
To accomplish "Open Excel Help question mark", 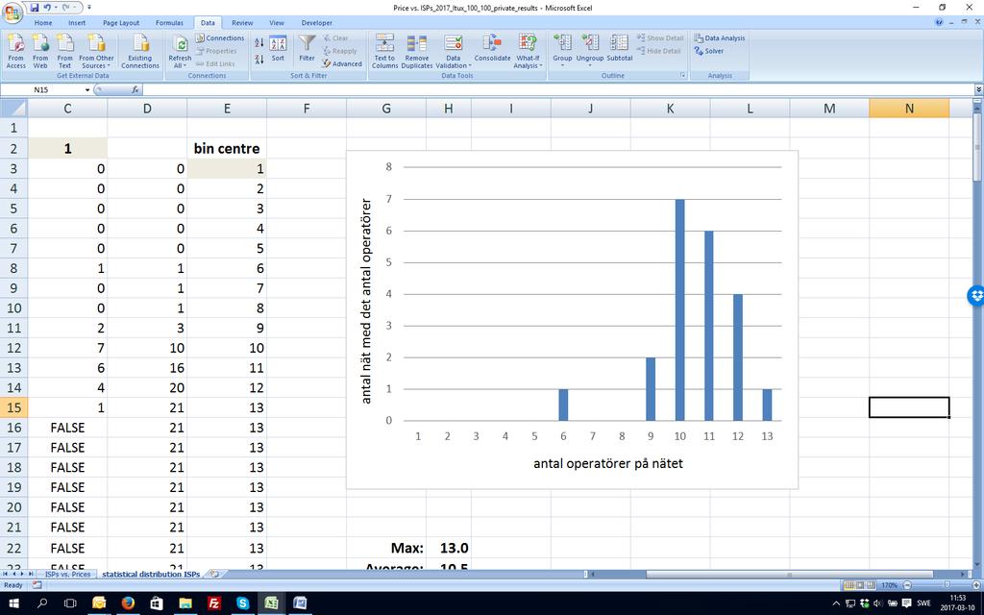I will [x=939, y=22].
